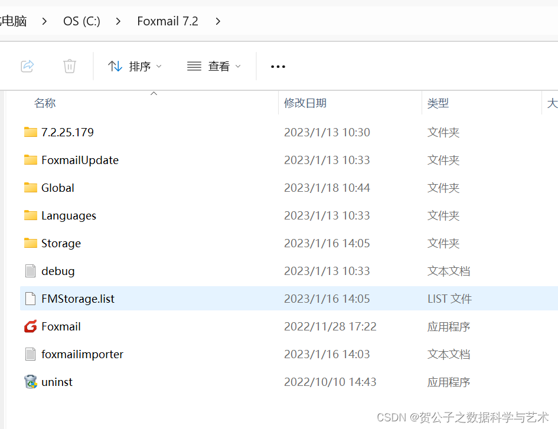
Task: Select the Global folder icon
Action: pos(31,188)
